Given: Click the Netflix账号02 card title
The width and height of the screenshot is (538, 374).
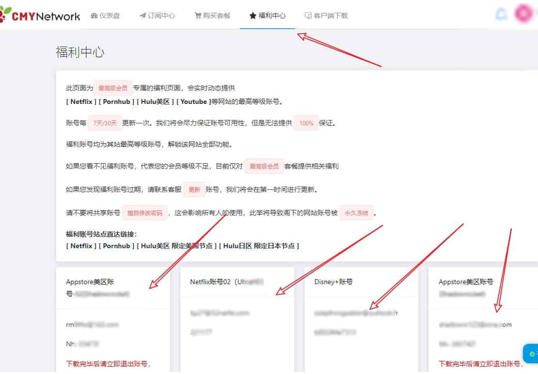Looking at the screenshot, I should 227,282.
